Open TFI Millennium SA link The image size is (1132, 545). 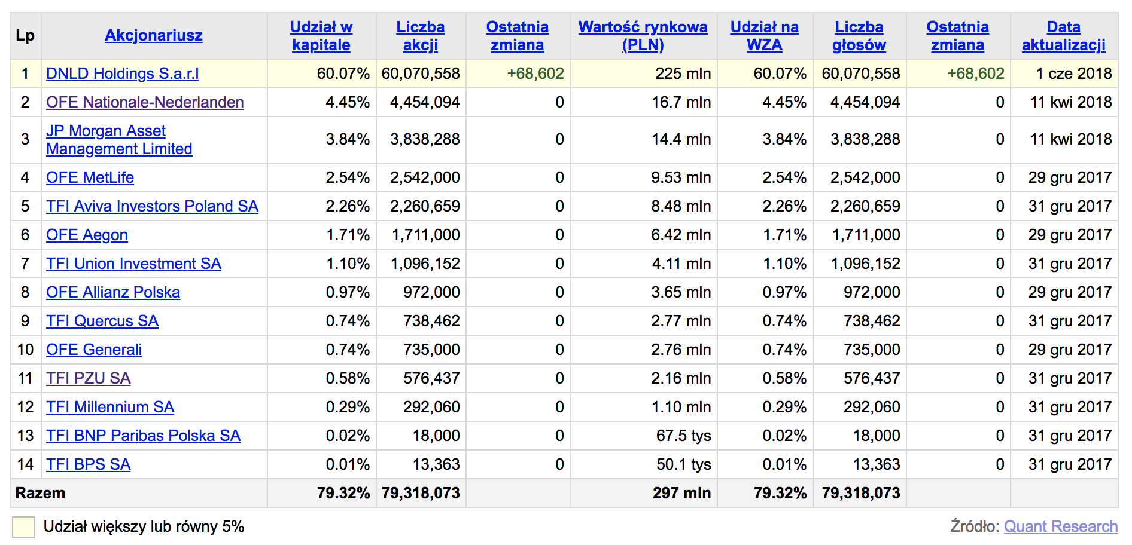tap(110, 407)
